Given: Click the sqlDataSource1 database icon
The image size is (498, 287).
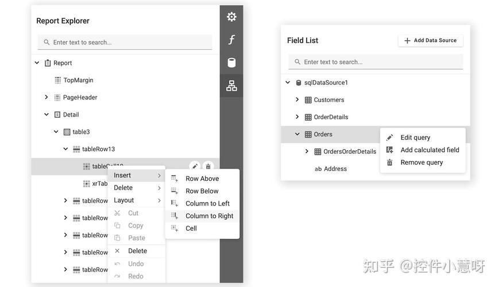Looking at the screenshot, I should (299, 83).
